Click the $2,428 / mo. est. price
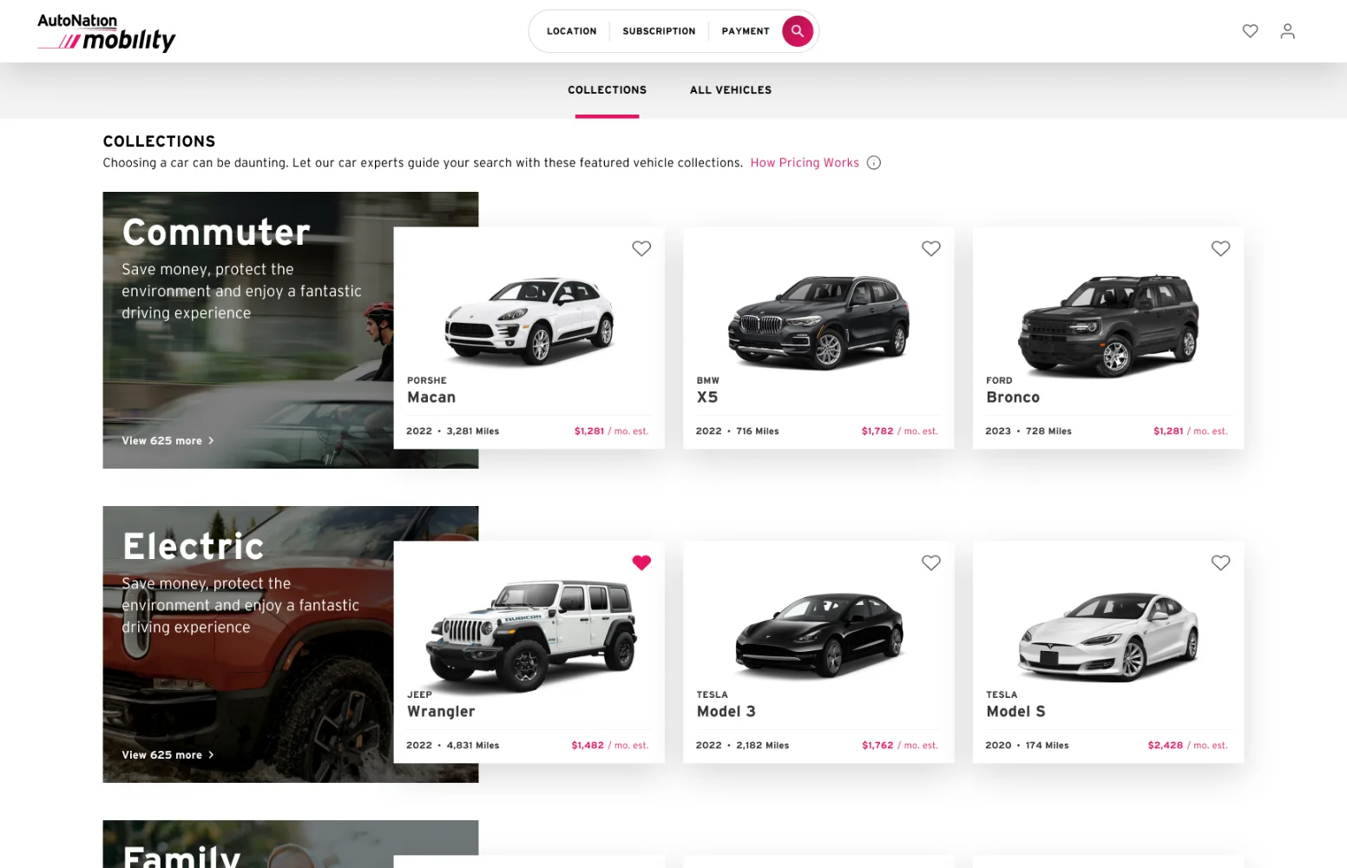This screenshot has width=1347, height=868. click(x=1187, y=746)
